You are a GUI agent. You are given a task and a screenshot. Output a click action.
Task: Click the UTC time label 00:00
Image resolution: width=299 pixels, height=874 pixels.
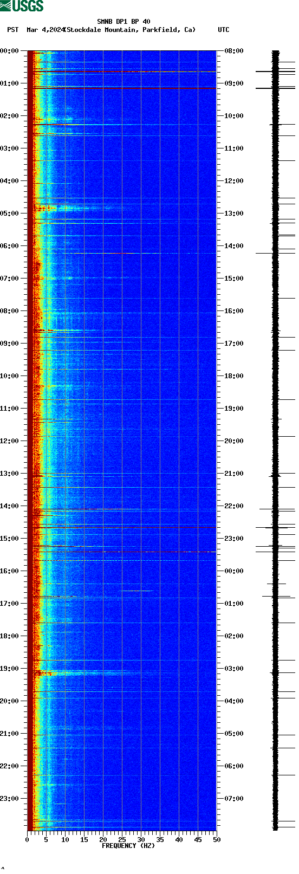(x=234, y=571)
